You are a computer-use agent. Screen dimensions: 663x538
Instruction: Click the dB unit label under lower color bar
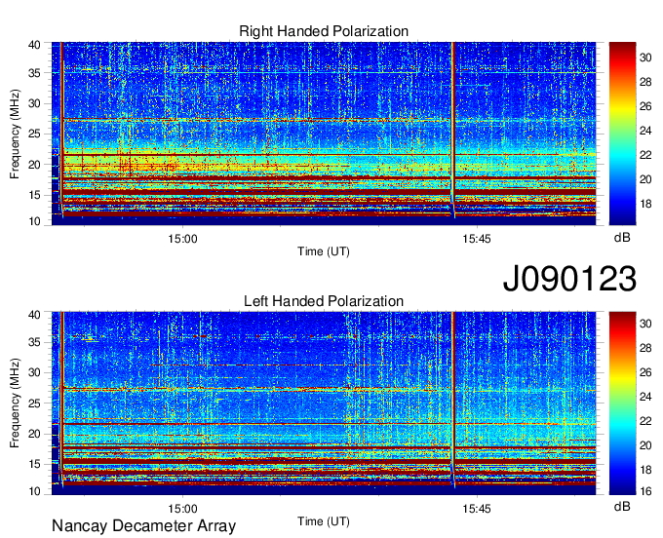tap(622, 507)
